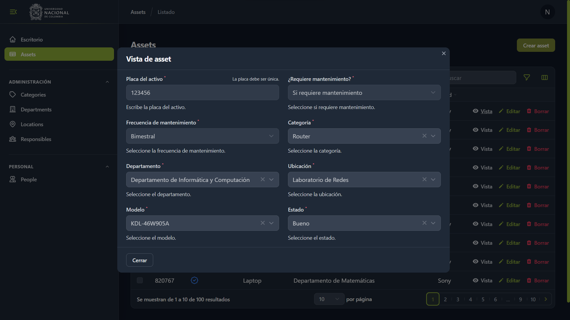Click the Placa del activo field
The image size is (570, 320).
202,93
